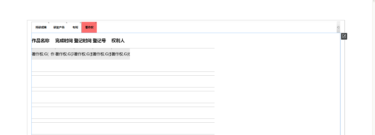Close the 科研成果 tab with its x

pyautogui.click(x=49, y=23)
